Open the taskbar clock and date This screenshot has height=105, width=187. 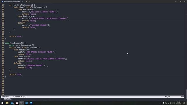179,103
